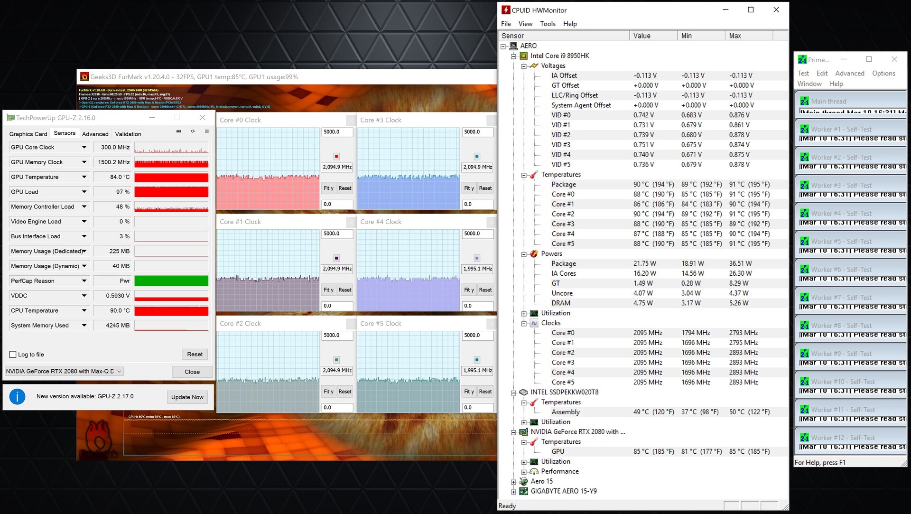Collapse the AERO root tree node
The width and height of the screenshot is (911, 514).
click(503, 47)
